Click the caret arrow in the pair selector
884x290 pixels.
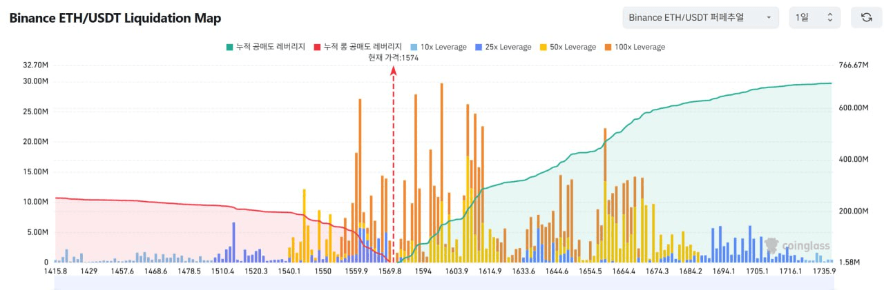point(768,17)
